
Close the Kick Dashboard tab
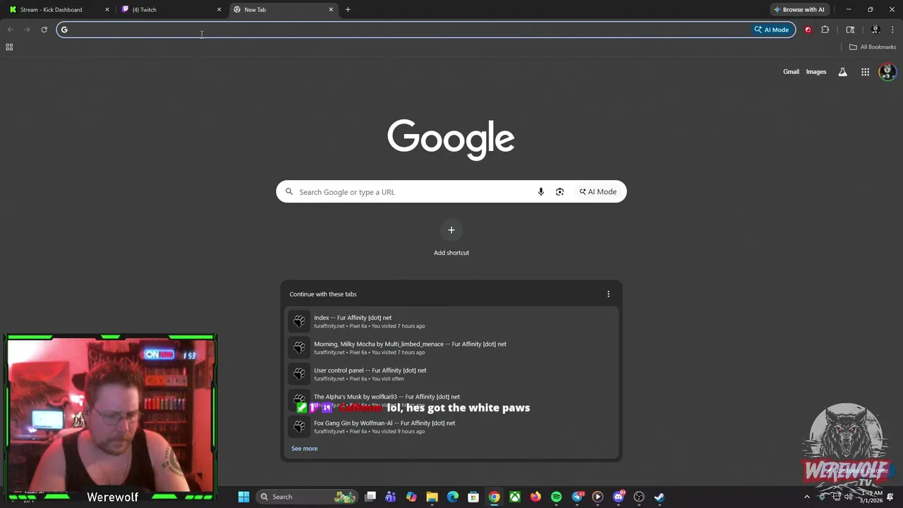pos(107,10)
